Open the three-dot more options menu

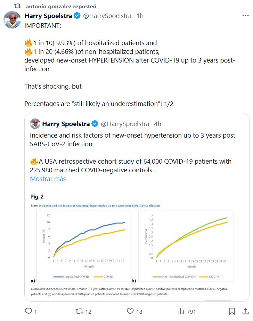tap(245, 16)
